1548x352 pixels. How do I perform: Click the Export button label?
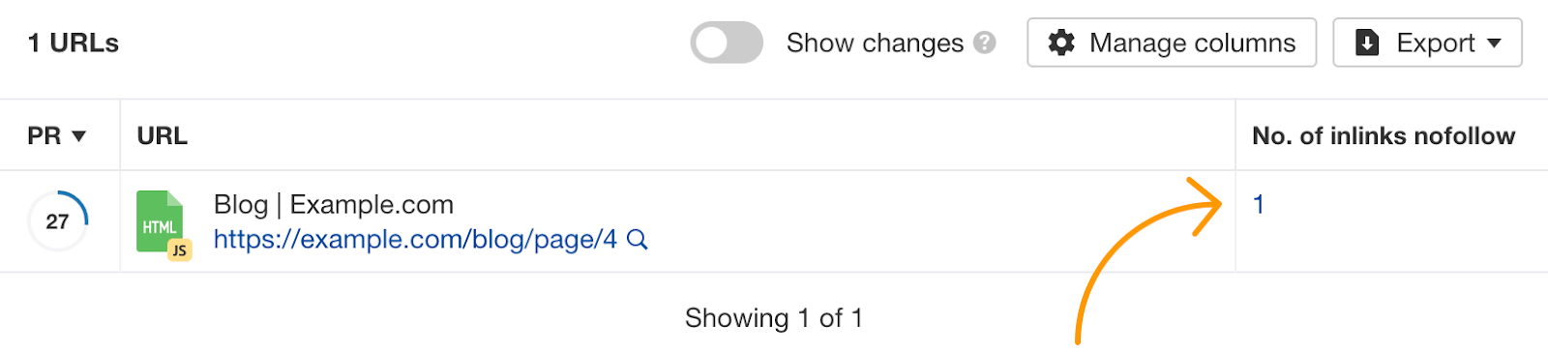click(x=1435, y=44)
